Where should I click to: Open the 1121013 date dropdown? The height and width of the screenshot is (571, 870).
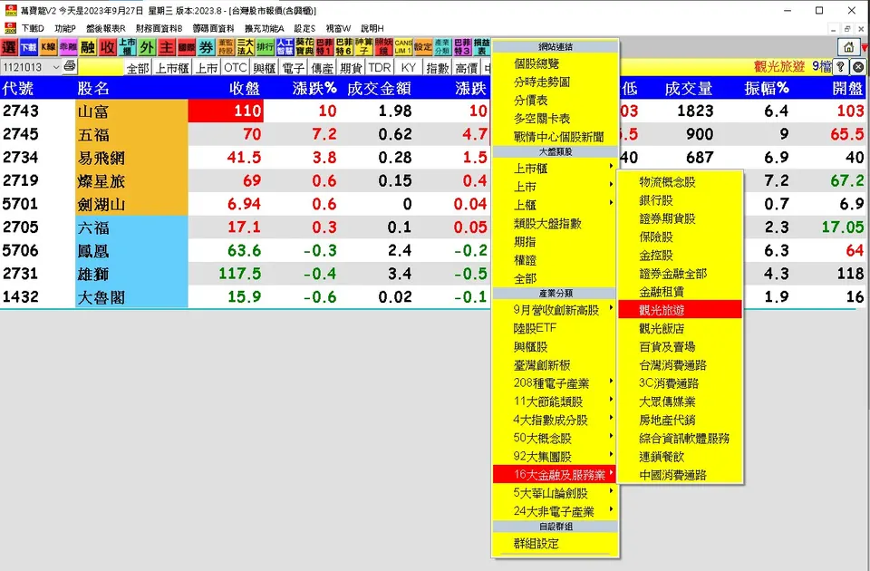coord(31,67)
